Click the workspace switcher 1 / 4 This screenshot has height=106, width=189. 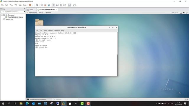click(x=186, y=99)
